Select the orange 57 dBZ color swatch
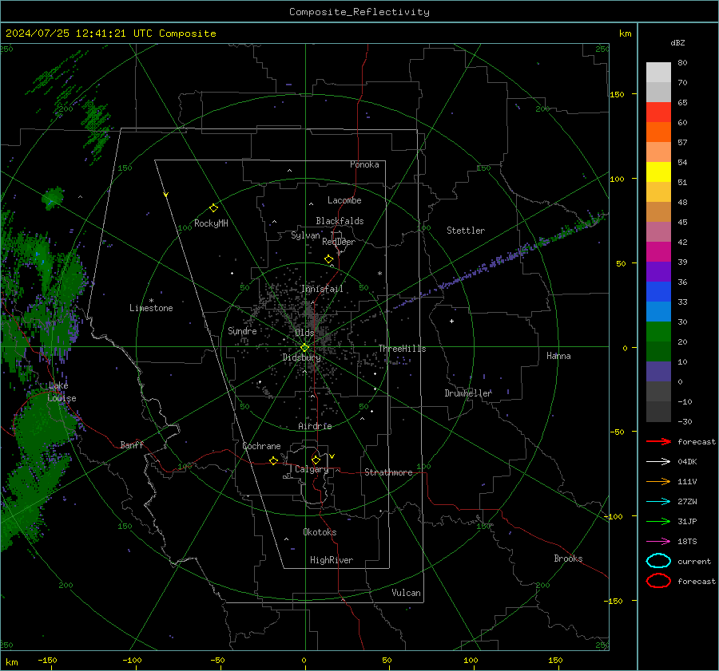 point(658,132)
